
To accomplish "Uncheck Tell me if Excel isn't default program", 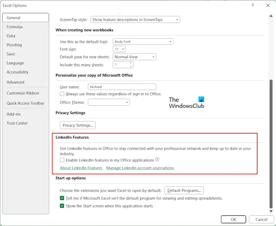I will [62, 198].
